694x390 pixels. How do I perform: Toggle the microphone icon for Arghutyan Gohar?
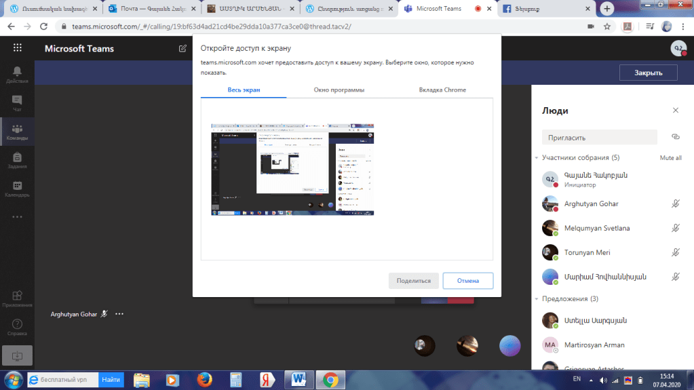pyautogui.click(x=675, y=203)
